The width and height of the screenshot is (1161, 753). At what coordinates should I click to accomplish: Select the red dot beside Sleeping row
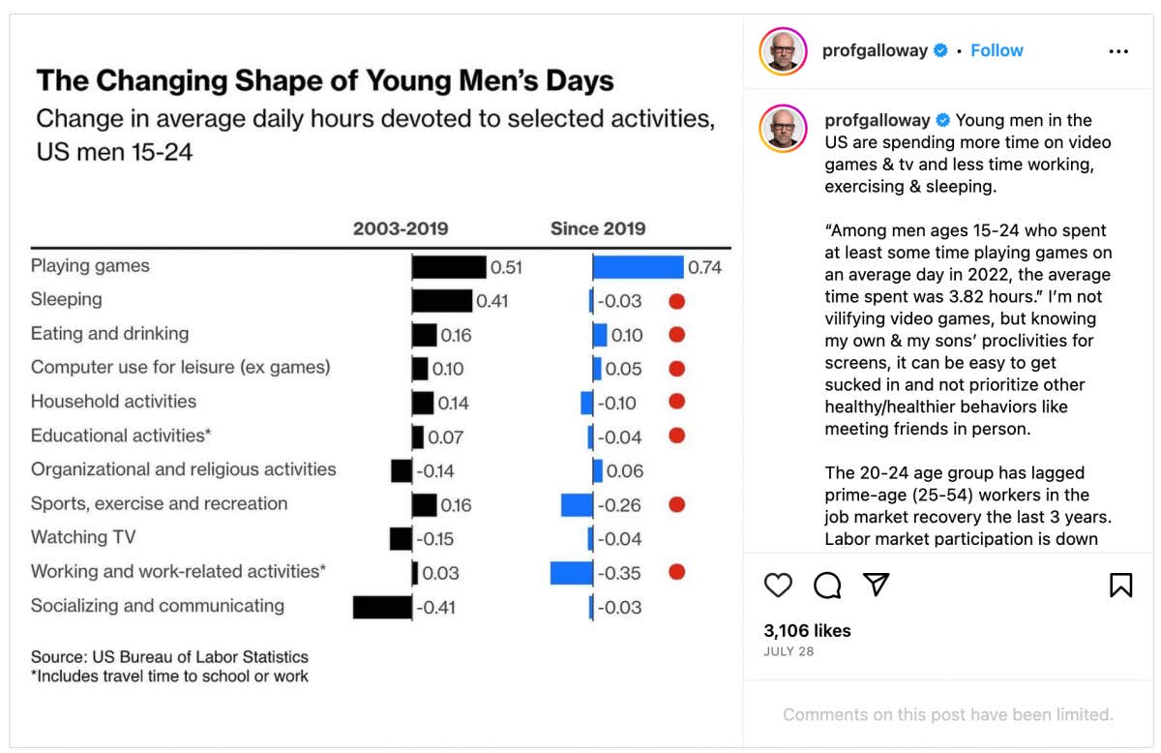pyautogui.click(x=677, y=300)
